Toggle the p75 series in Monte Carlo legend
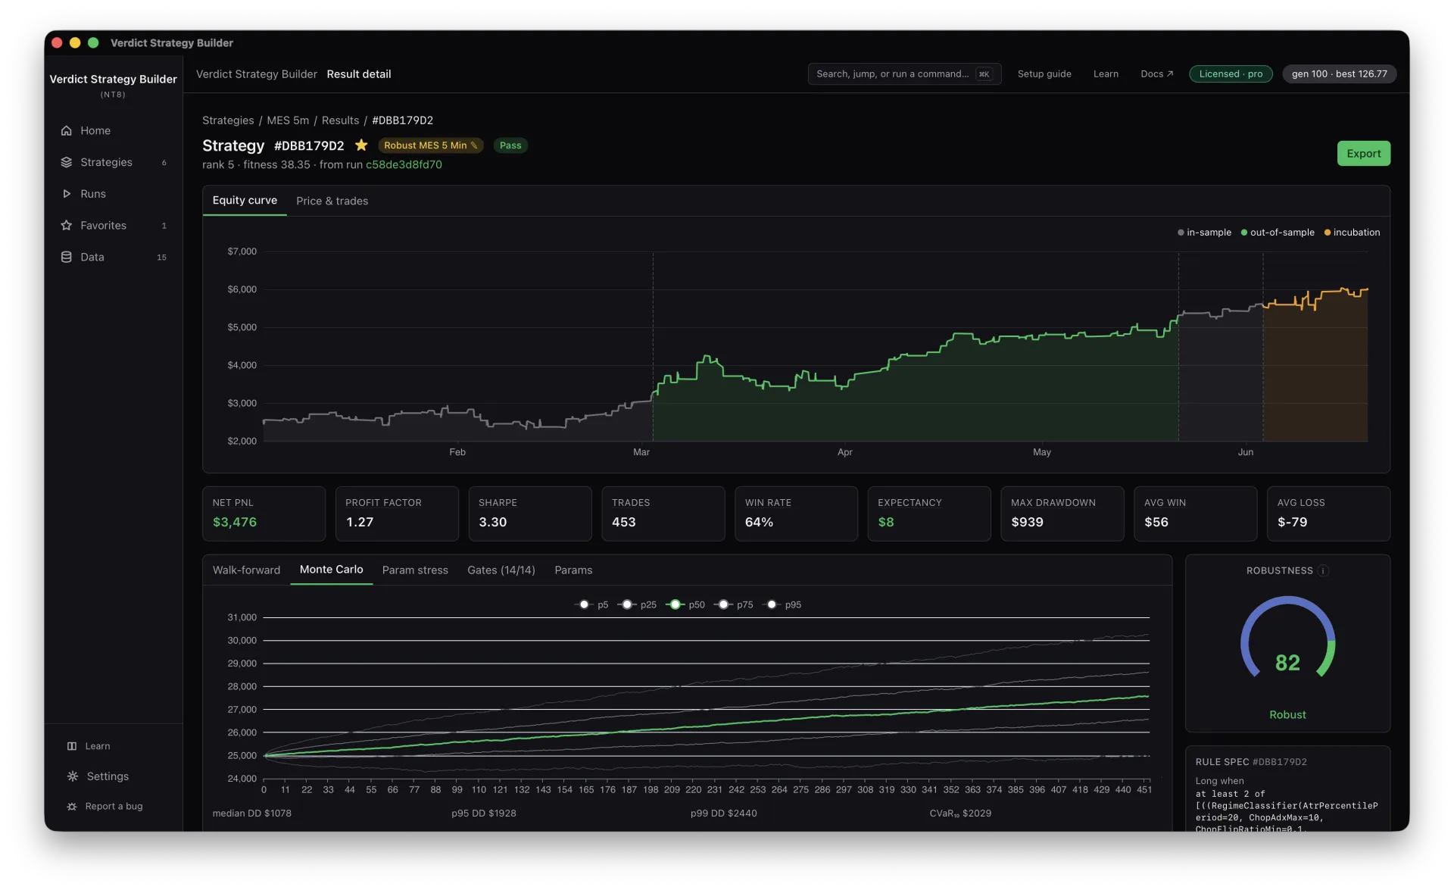Screen dimensions: 1454x890 [x=734, y=604]
